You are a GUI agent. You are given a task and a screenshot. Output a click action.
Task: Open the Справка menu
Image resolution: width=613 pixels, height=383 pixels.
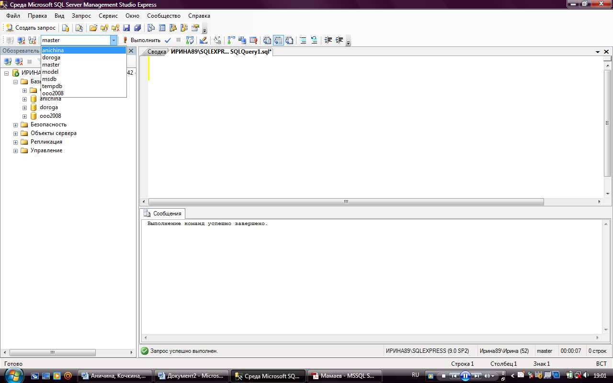click(199, 16)
